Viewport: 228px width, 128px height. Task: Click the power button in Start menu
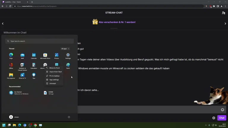(x=69, y=117)
